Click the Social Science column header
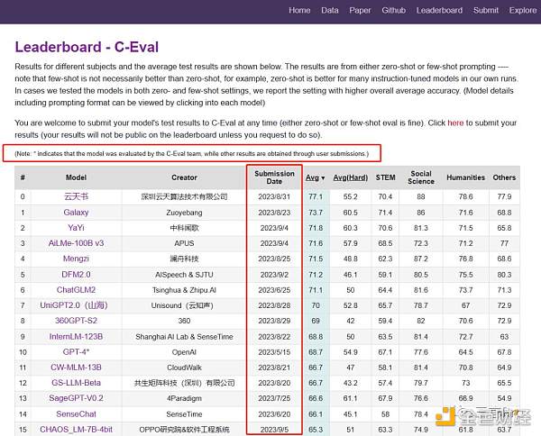541x436 pixels. click(x=421, y=177)
